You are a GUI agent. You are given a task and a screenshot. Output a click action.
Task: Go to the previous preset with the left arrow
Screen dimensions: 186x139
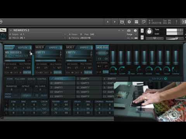tap(107, 22)
